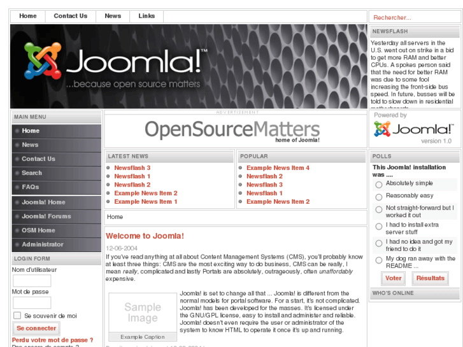Screen dimensions: 463x347
Task: Click the 'Se connecter' login button
Action: 36,329
